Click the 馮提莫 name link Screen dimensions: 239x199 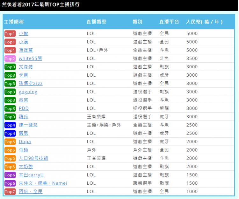point(25,50)
